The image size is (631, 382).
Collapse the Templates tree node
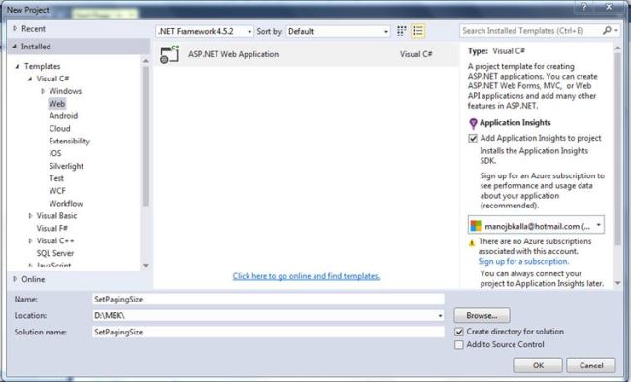click(17, 66)
